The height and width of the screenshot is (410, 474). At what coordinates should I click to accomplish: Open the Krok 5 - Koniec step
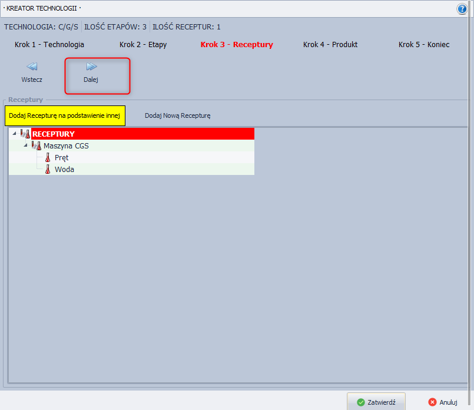pos(424,44)
